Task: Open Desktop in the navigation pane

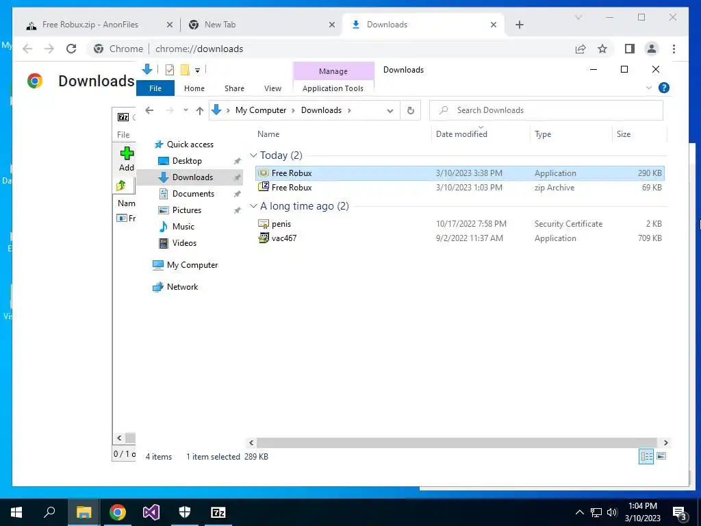Action: point(180,161)
